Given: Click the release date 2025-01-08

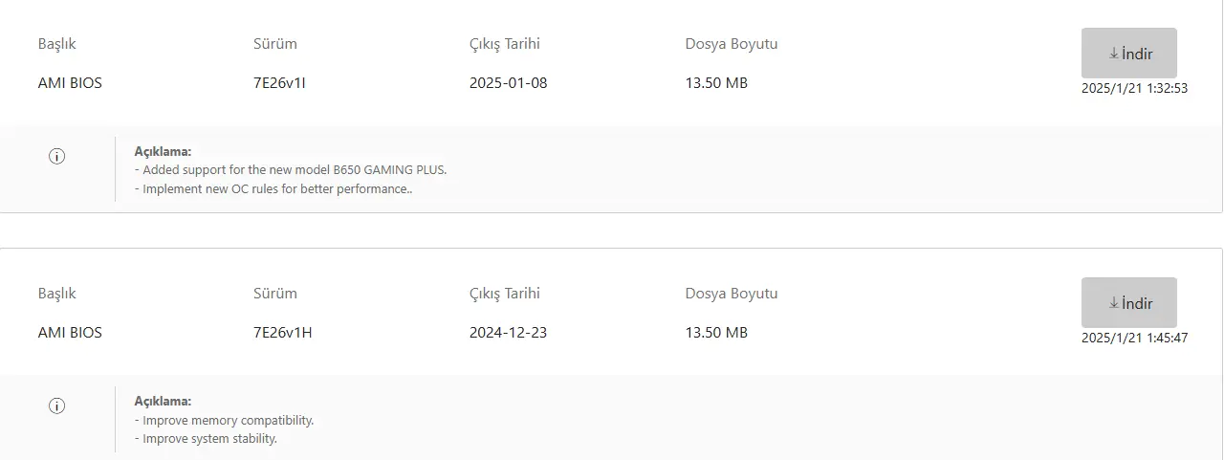Looking at the screenshot, I should click(508, 83).
